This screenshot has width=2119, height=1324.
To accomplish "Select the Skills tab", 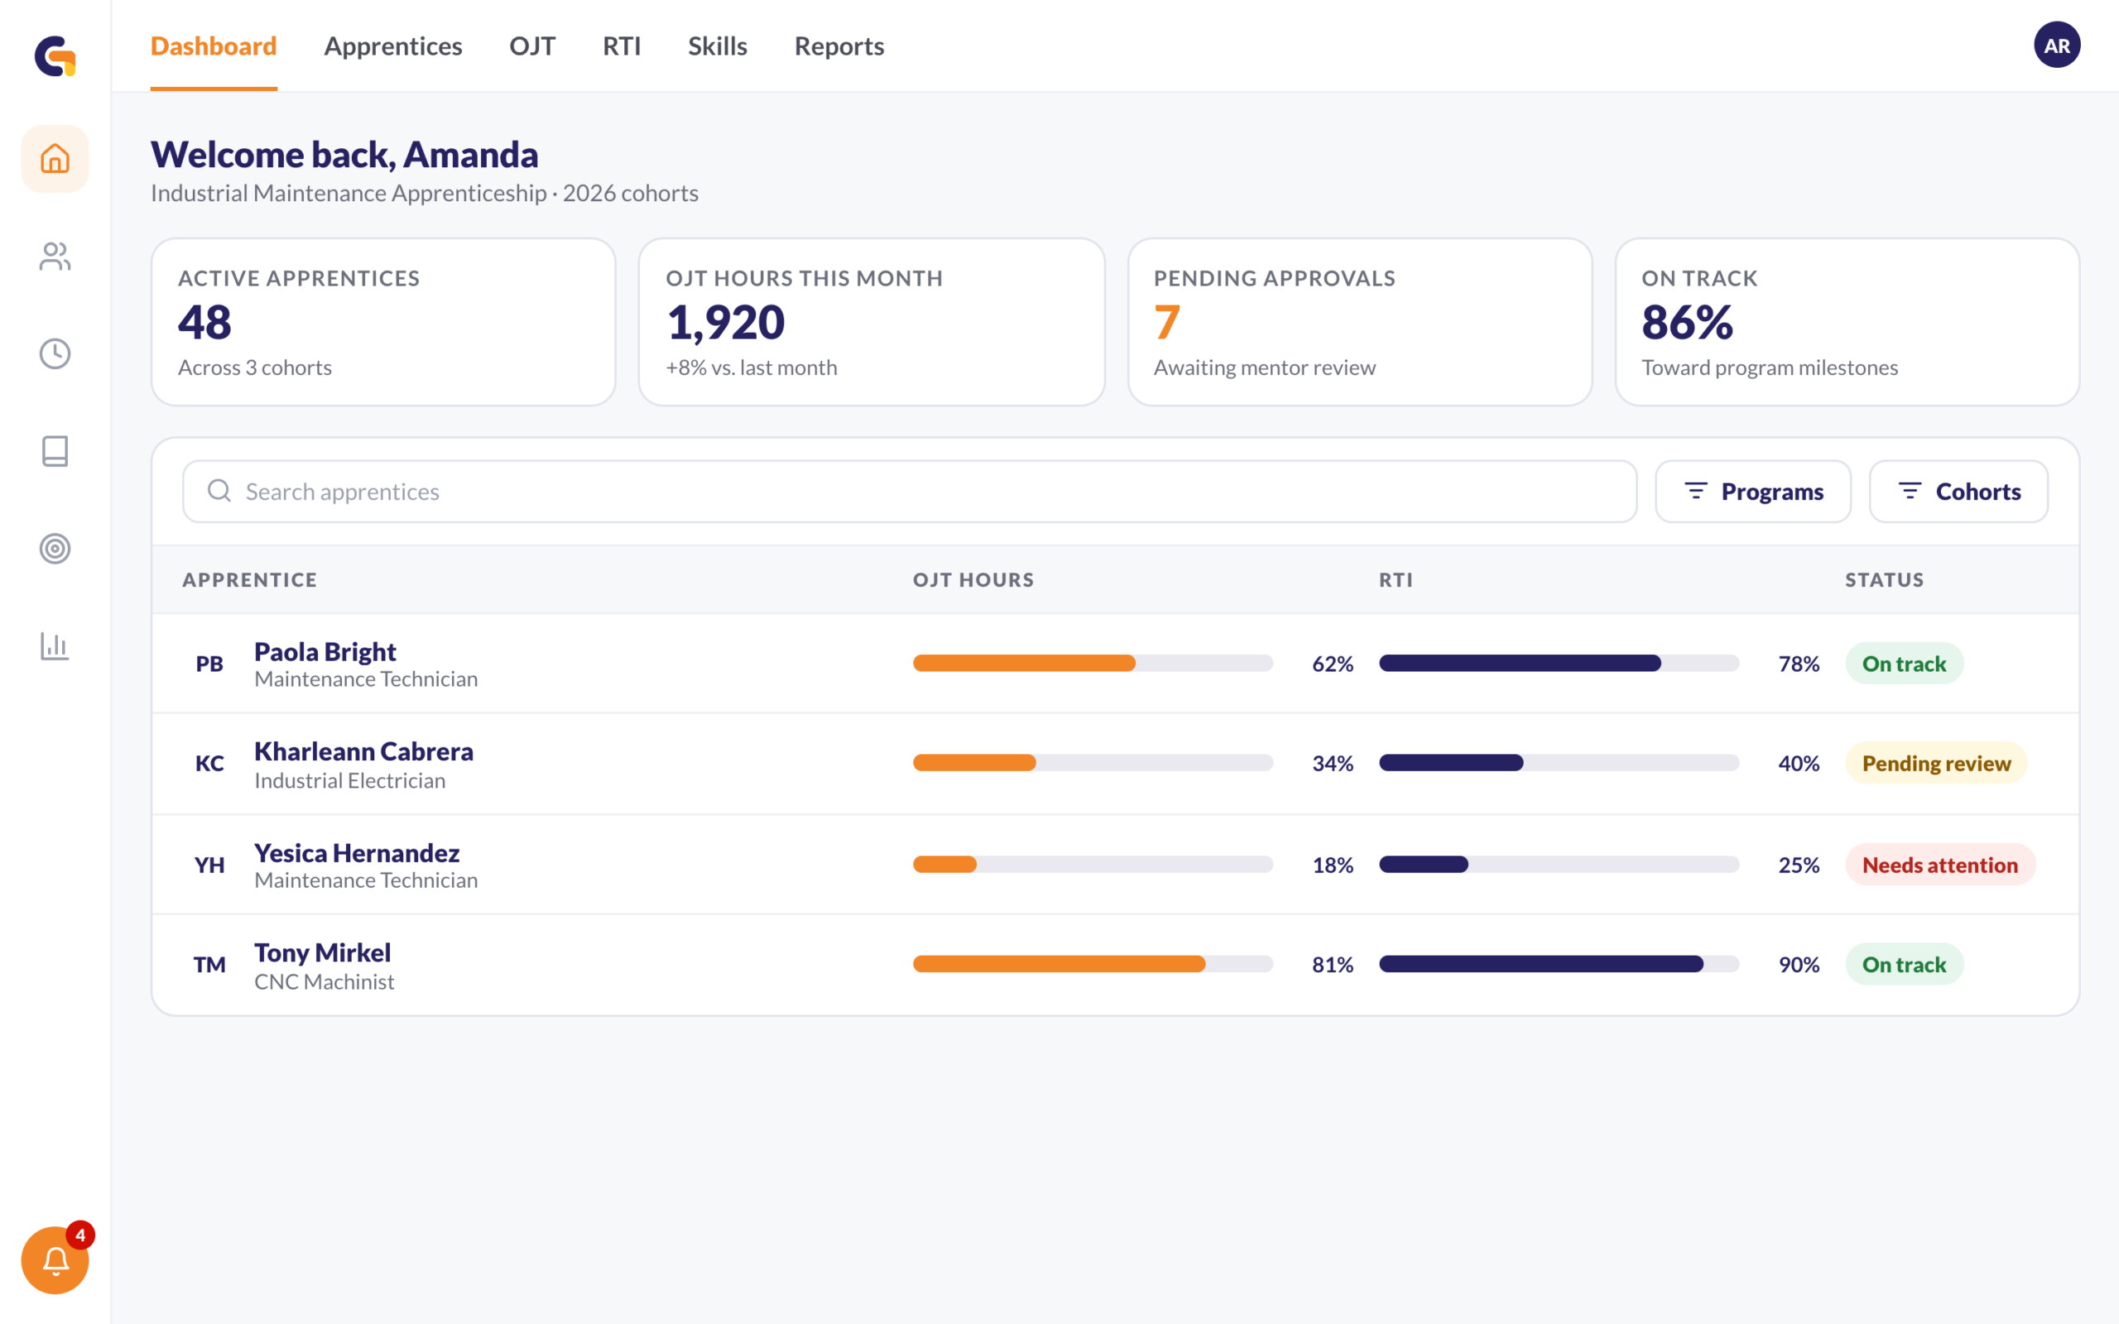I will tap(717, 46).
